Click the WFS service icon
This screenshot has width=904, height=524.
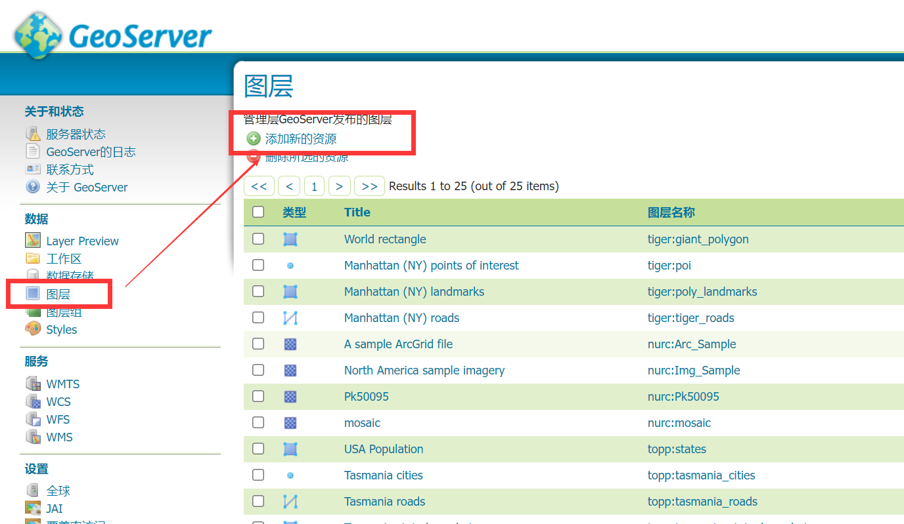(33, 419)
